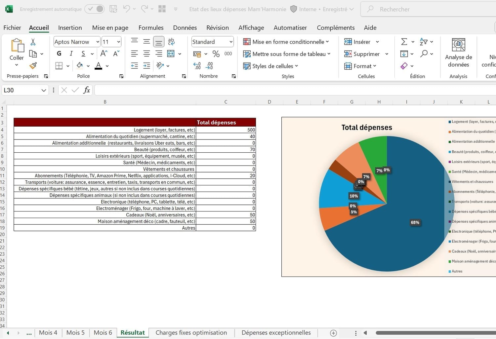The image size is (496, 339).
Task: Click the percent style icon
Action: pyautogui.click(x=216, y=54)
